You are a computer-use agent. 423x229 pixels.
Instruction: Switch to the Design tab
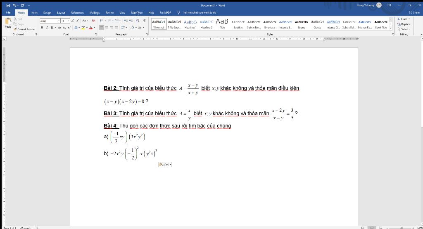click(47, 12)
